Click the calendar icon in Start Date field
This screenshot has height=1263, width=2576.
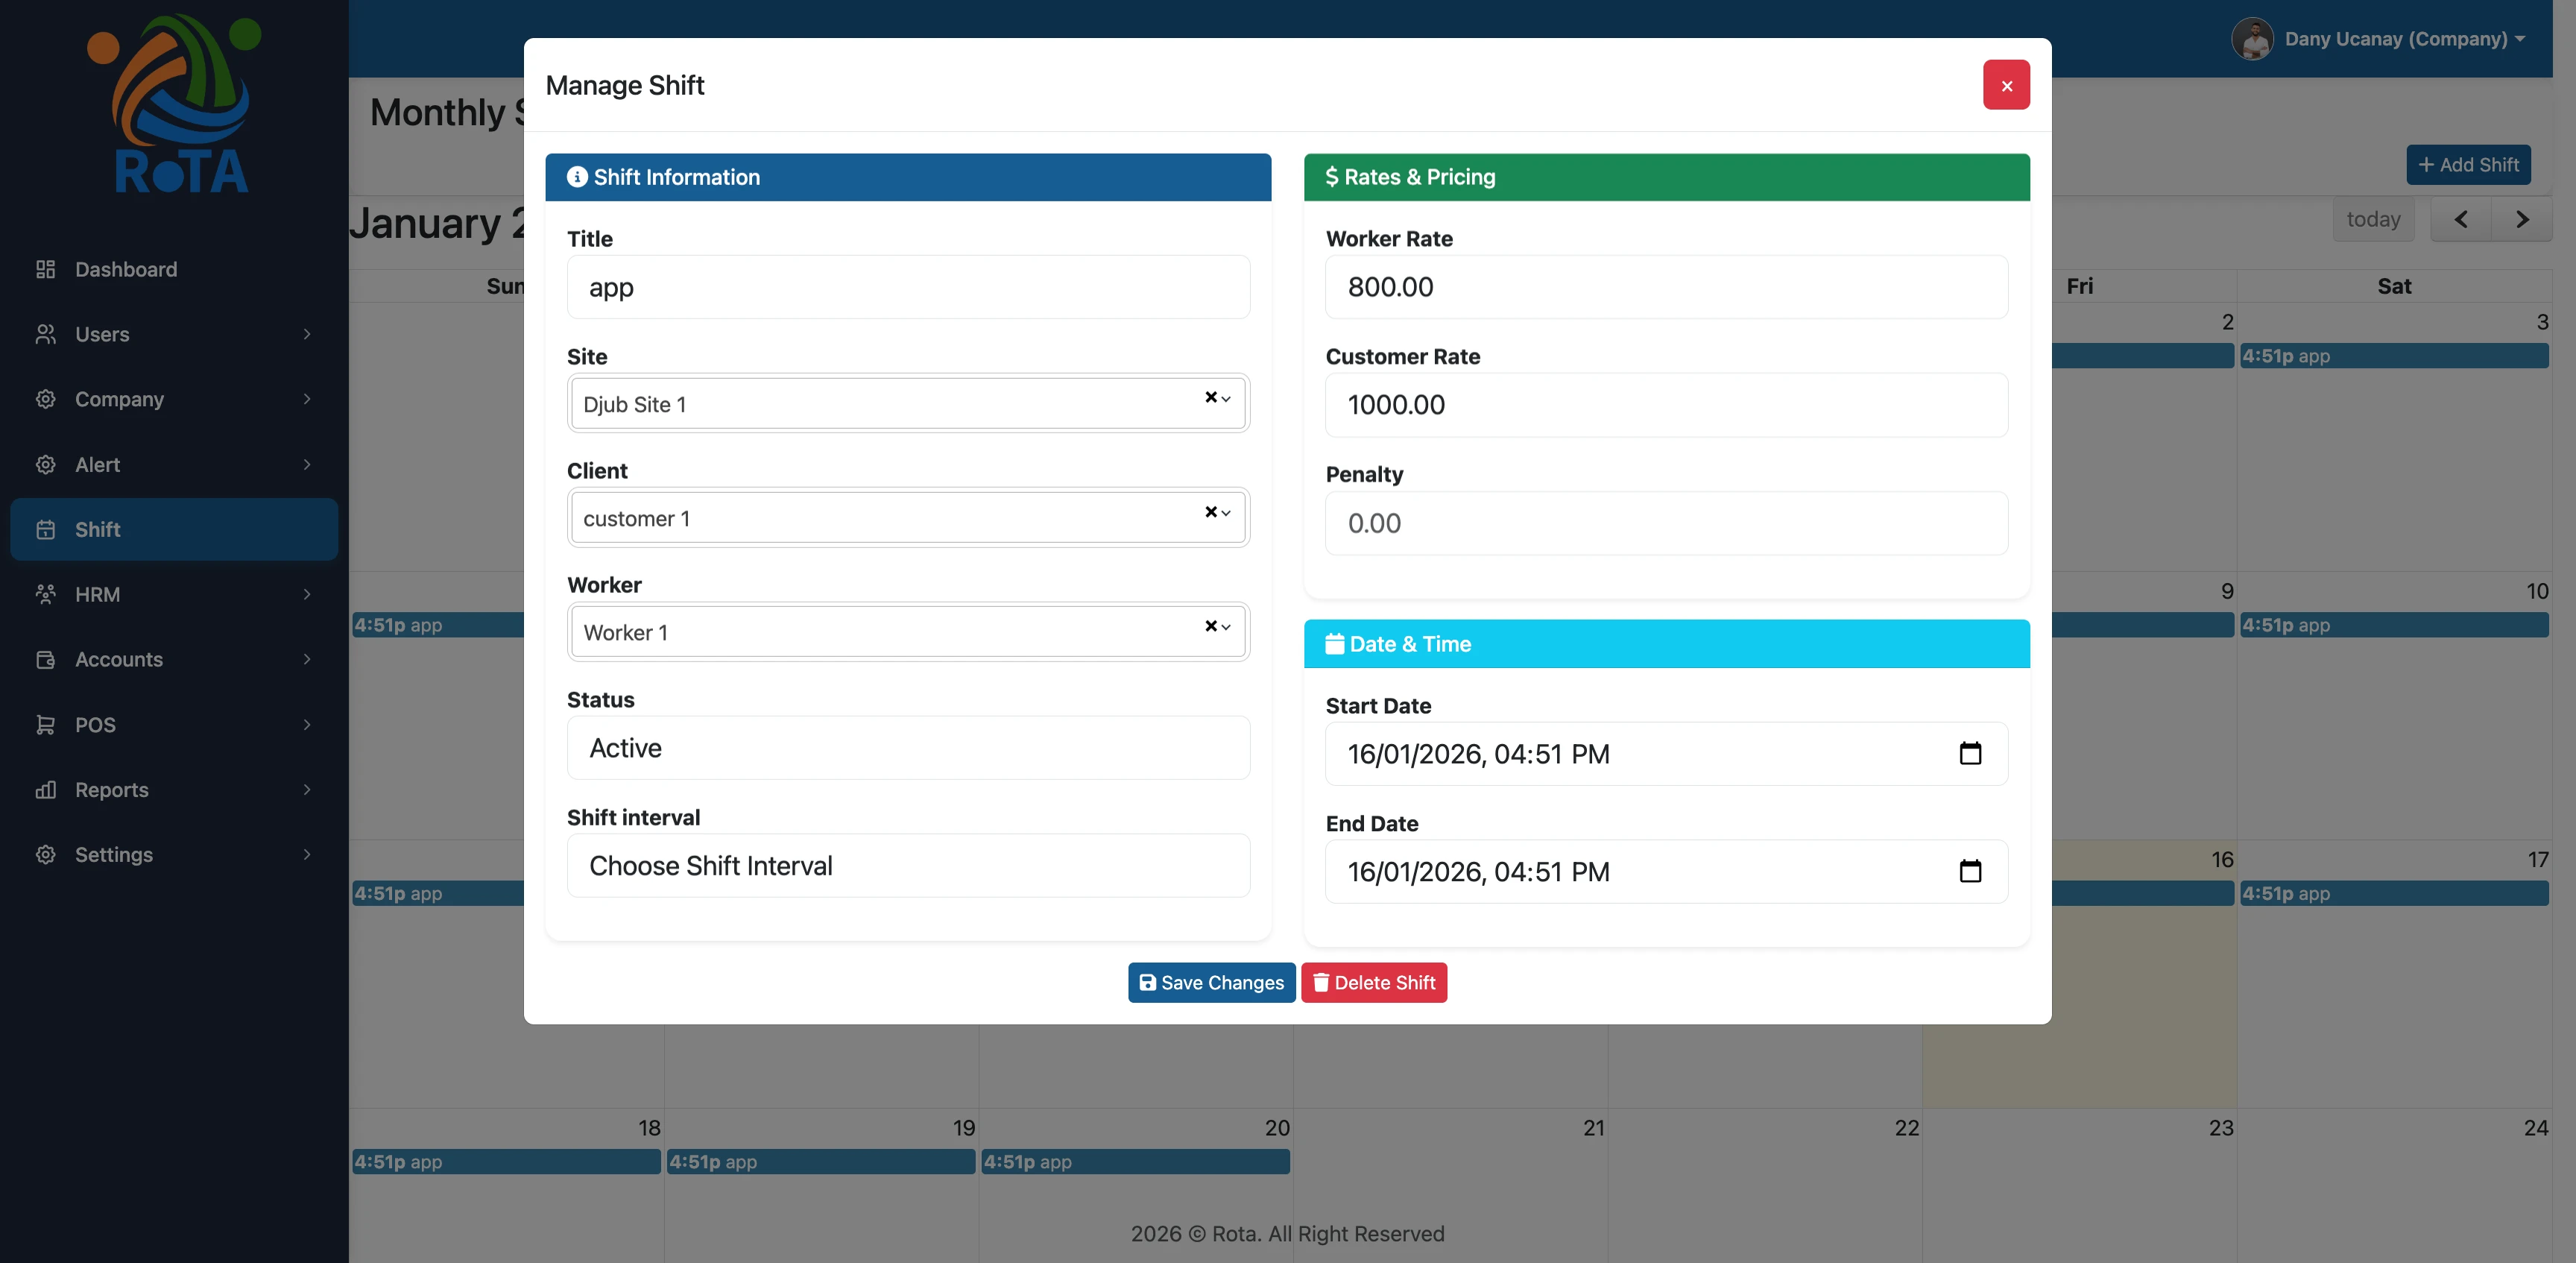pos(1969,753)
